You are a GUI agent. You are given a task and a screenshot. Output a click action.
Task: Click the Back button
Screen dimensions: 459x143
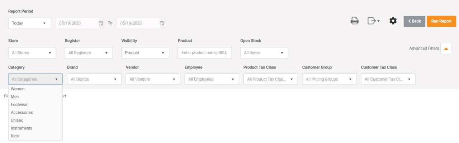click(414, 21)
